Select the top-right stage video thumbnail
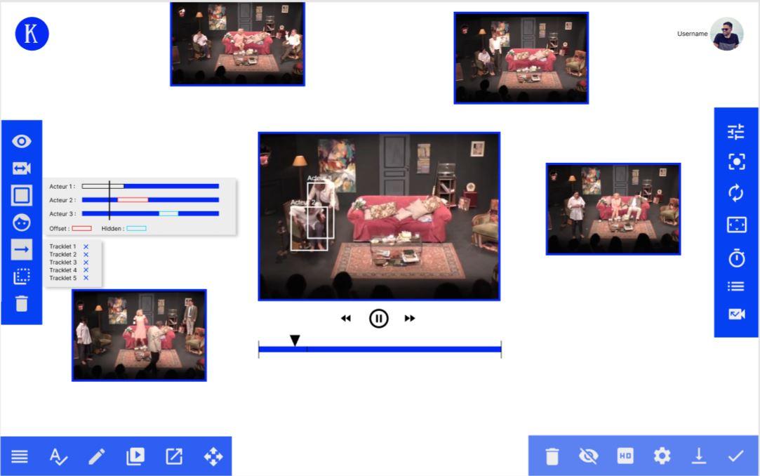Screen dimensions: 760x476 pos(521,58)
